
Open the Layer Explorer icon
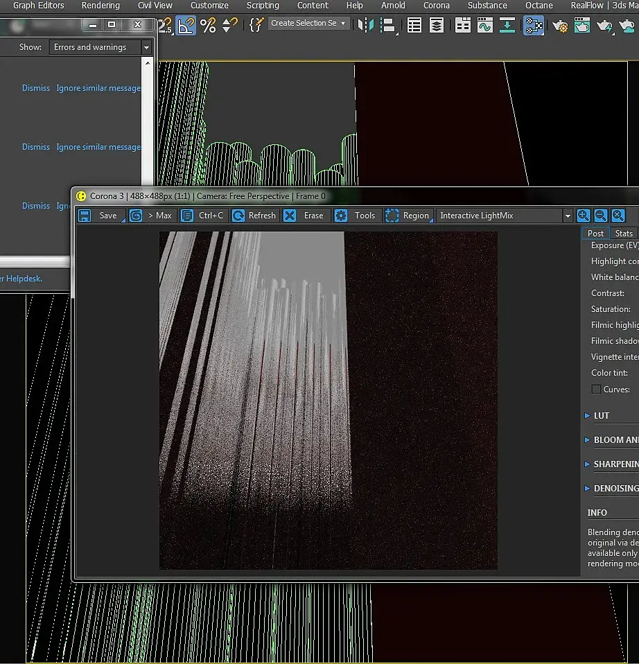(x=437, y=26)
